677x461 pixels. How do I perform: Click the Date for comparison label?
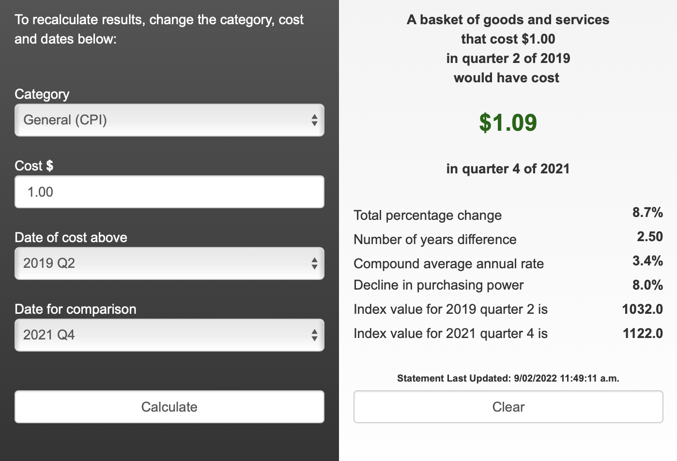(x=76, y=309)
